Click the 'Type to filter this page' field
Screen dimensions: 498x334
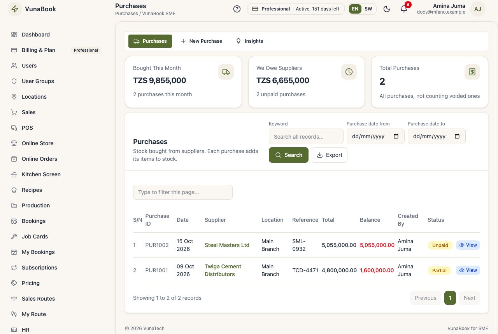[183, 192]
